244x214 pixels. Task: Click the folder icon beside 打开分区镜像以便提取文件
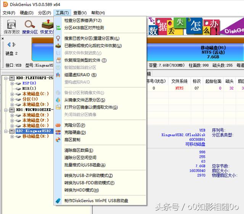point(58,107)
